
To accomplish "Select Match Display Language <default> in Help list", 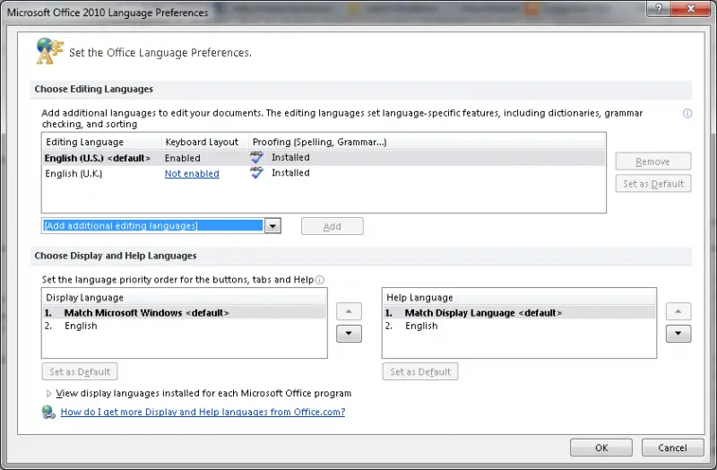I will coord(520,313).
